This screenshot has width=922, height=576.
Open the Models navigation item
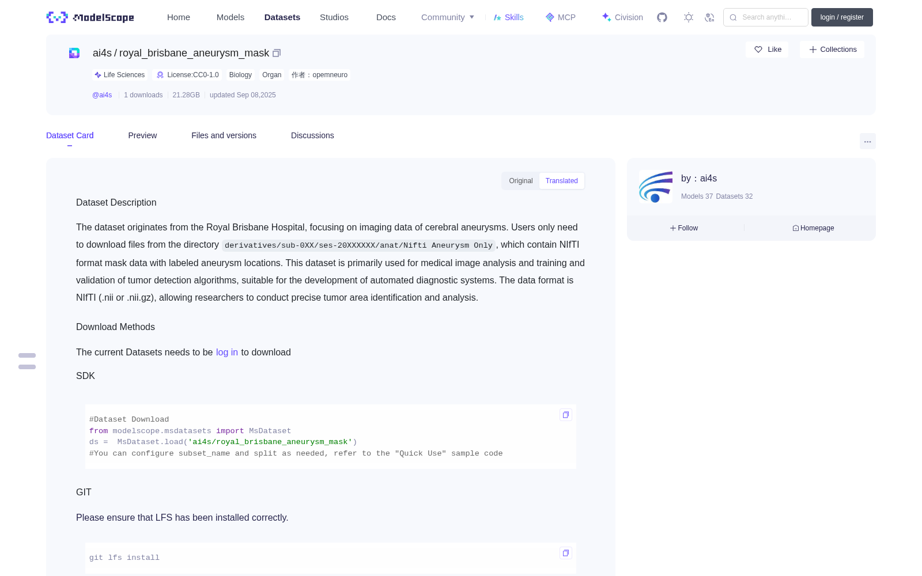(231, 17)
